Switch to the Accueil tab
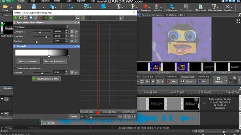The height and width of the screenshot is (135, 241). (21, 1)
